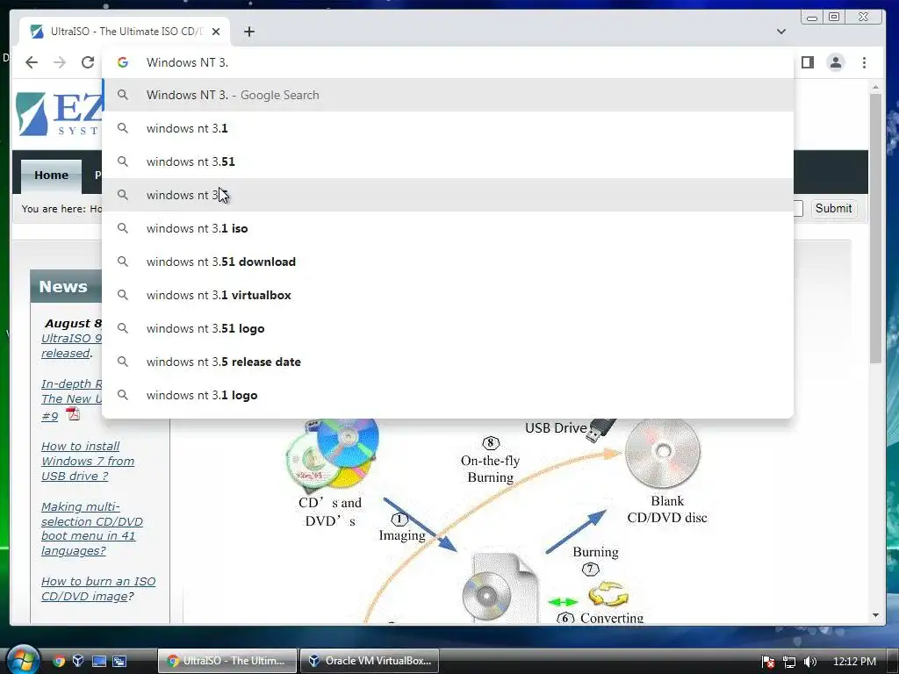
Task: Launch Chrome from the quick launch bar
Action: pyautogui.click(x=59, y=661)
